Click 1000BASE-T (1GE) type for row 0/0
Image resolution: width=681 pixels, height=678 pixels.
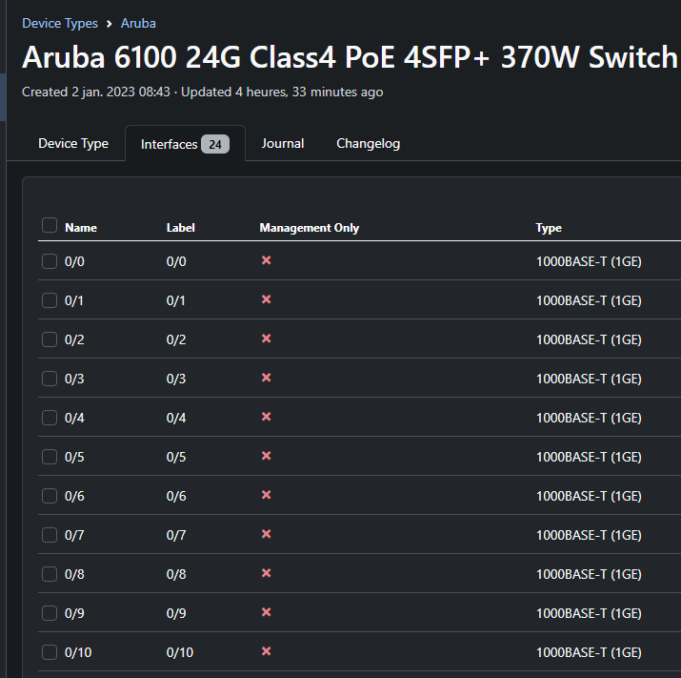pos(589,261)
